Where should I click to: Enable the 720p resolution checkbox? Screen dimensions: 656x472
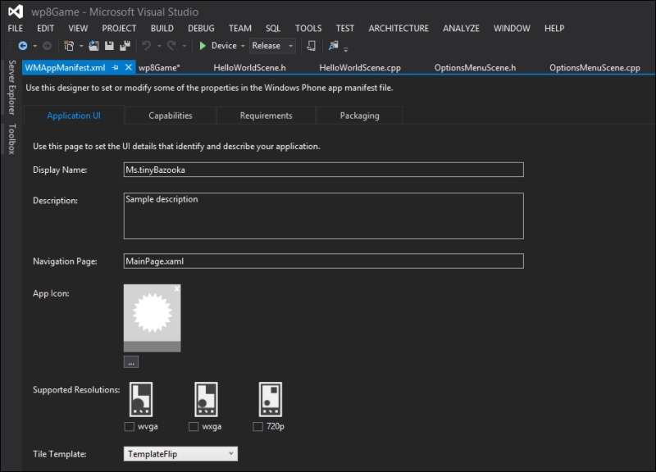tap(257, 426)
